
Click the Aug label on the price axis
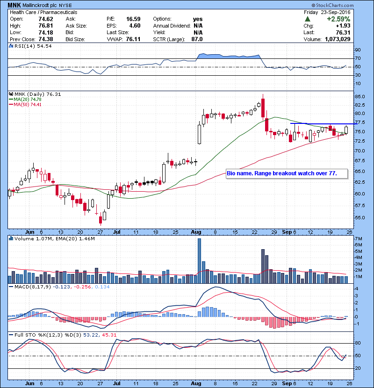196,232
